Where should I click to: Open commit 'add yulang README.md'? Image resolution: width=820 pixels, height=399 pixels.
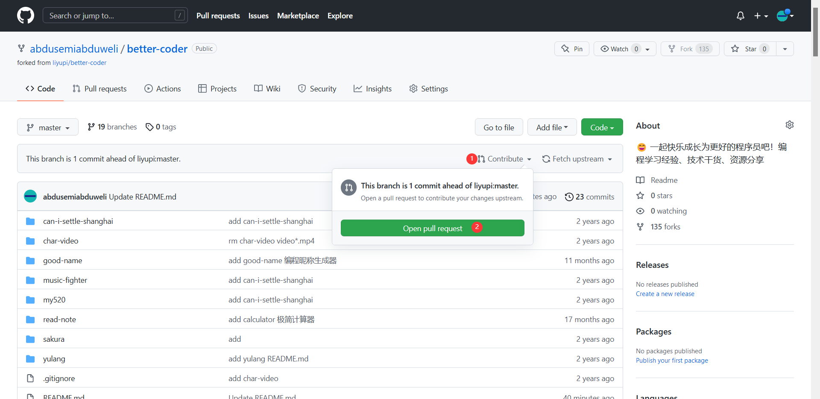269,359
